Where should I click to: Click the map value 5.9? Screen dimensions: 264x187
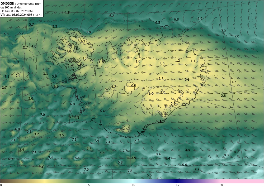(x=54, y=76)
